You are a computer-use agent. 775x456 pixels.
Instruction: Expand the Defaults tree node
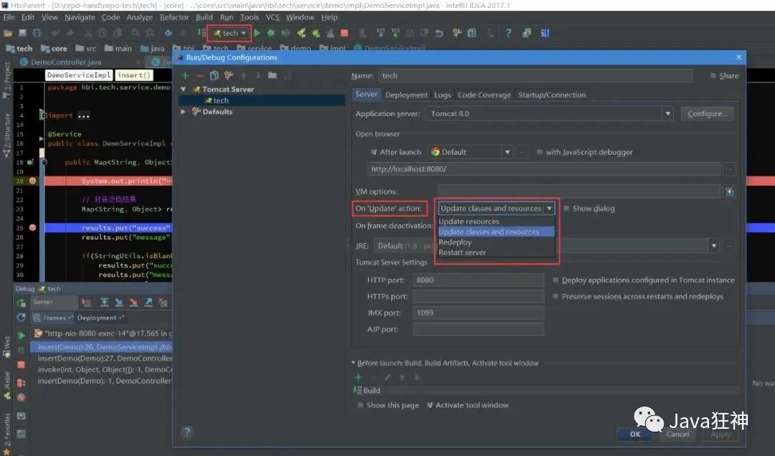click(x=184, y=112)
